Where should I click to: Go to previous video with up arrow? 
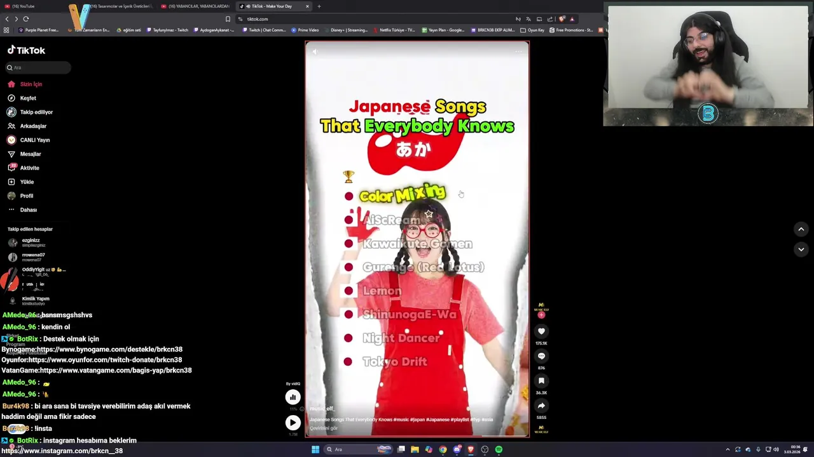click(x=801, y=229)
